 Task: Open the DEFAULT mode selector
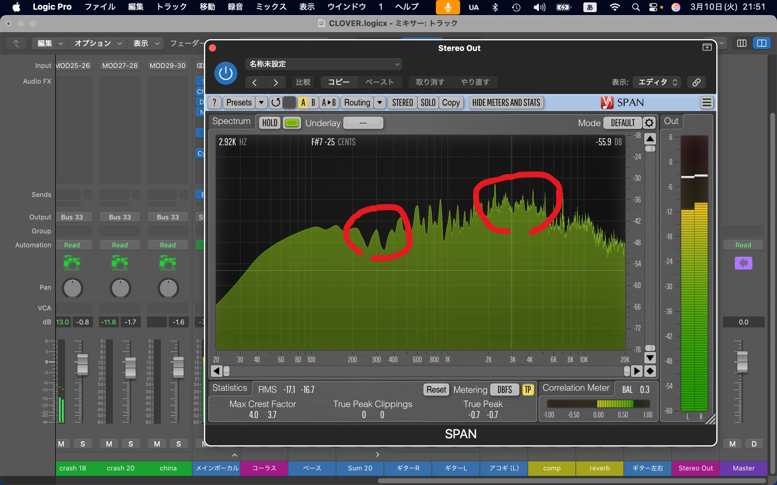coord(623,123)
